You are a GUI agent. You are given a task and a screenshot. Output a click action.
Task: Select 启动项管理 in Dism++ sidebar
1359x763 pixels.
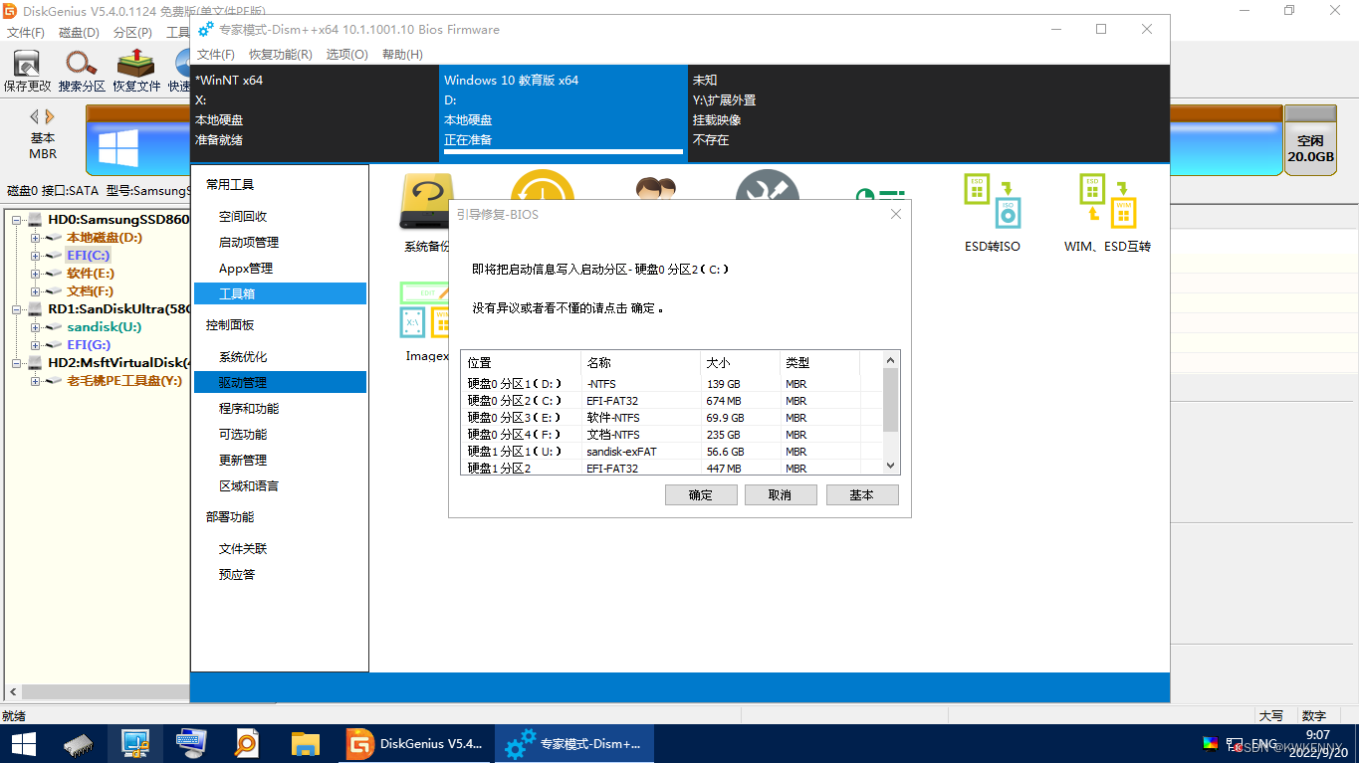click(x=249, y=242)
